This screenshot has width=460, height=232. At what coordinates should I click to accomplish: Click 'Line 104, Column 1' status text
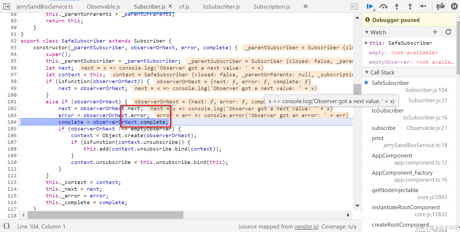41,227
